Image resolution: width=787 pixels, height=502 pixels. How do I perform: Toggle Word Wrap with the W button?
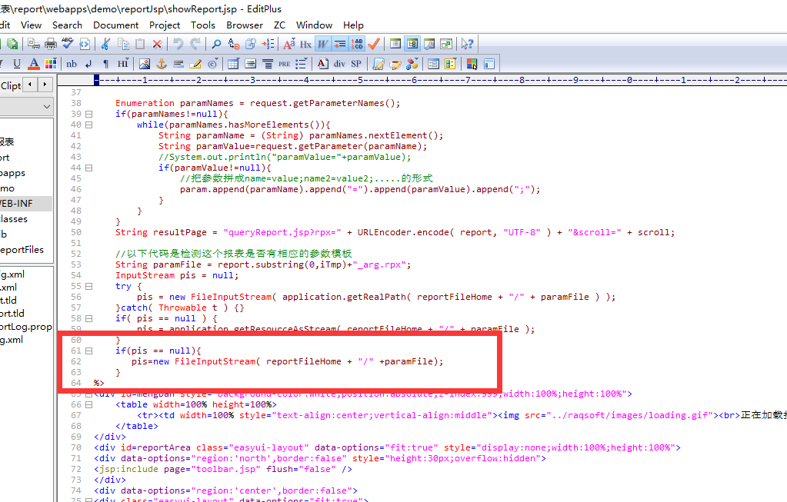pos(323,44)
